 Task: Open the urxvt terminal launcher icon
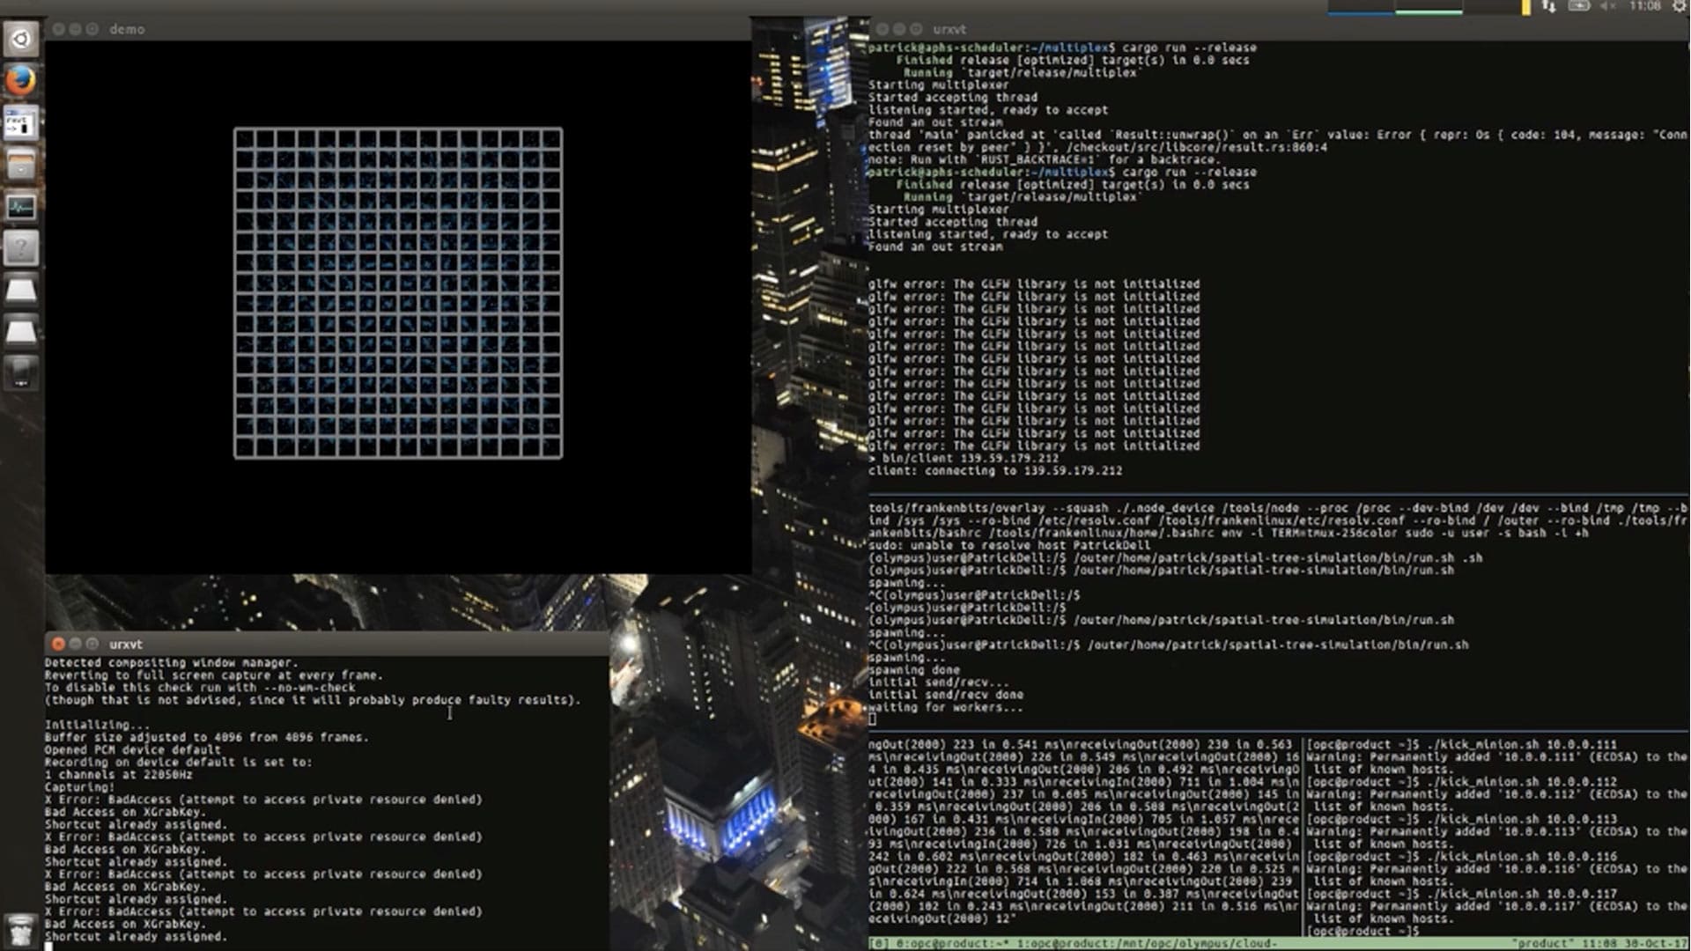21,123
